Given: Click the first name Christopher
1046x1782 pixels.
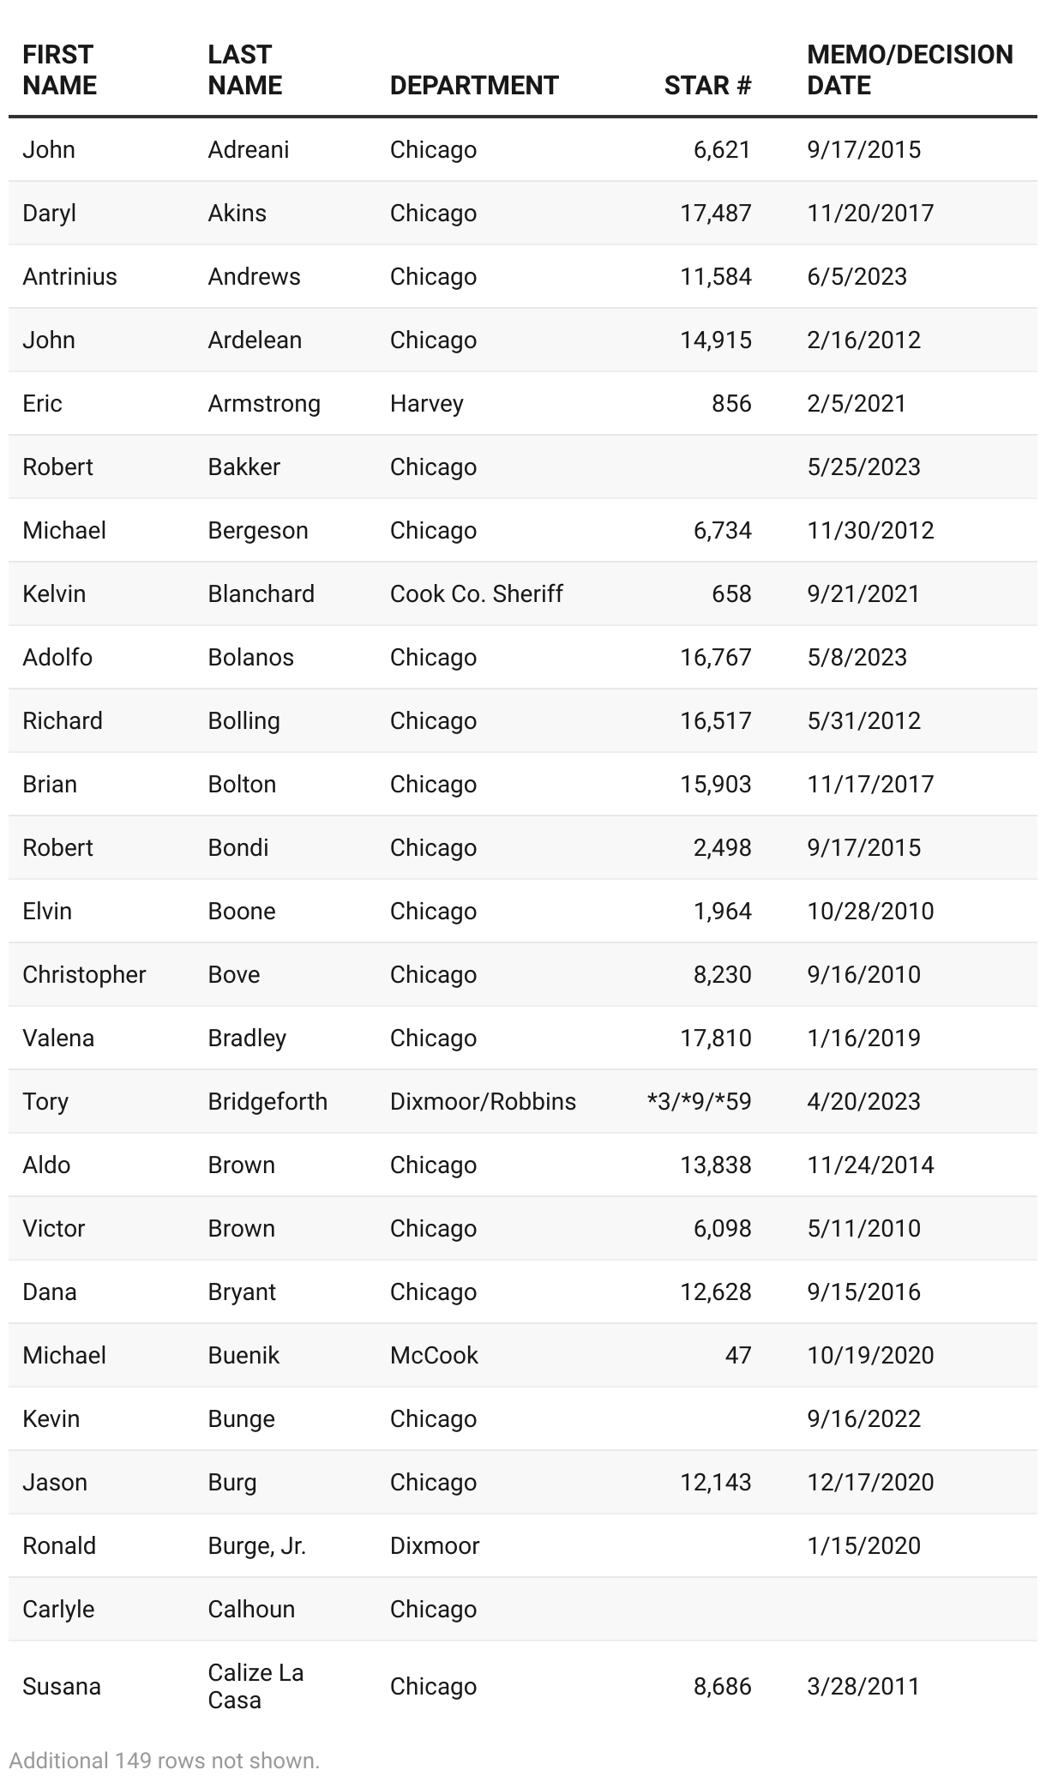Looking at the screenshot, I should (x=84, y=974).
